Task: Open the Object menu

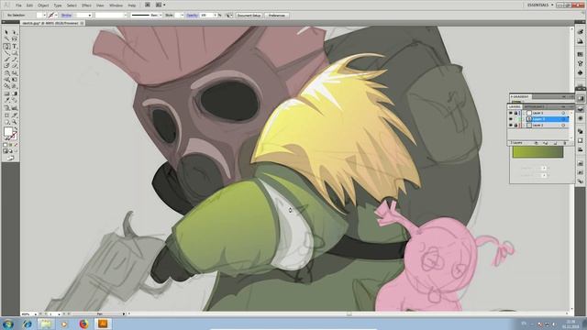Action: pyautogui.click(x=43, y=5)
